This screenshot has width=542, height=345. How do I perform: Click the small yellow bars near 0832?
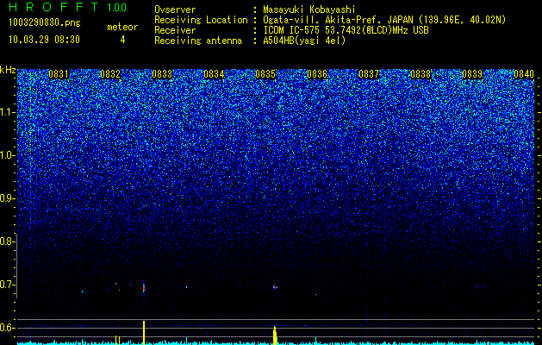tap(117, 340)
